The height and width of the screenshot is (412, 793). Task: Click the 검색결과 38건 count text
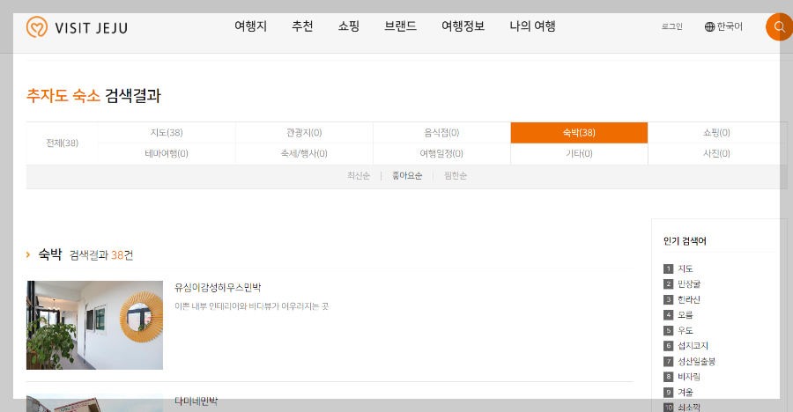point(101,255)
